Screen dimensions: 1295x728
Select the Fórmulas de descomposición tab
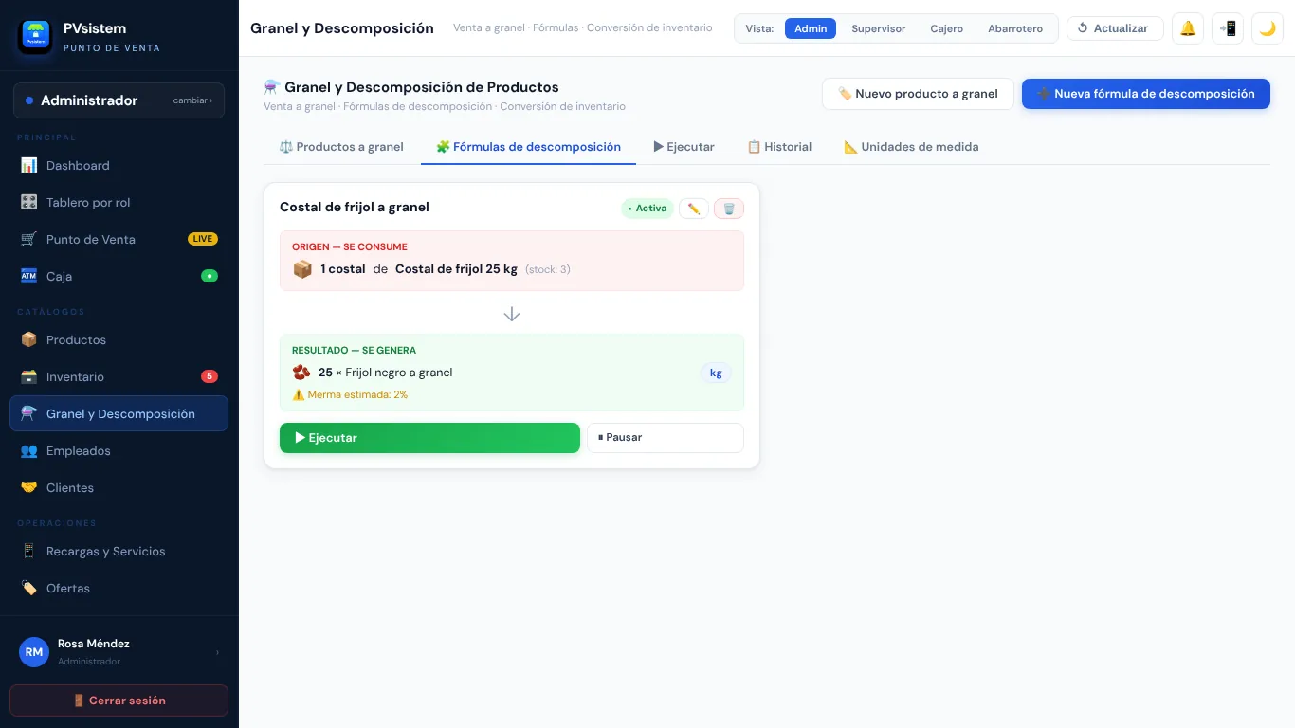point(528,147)
